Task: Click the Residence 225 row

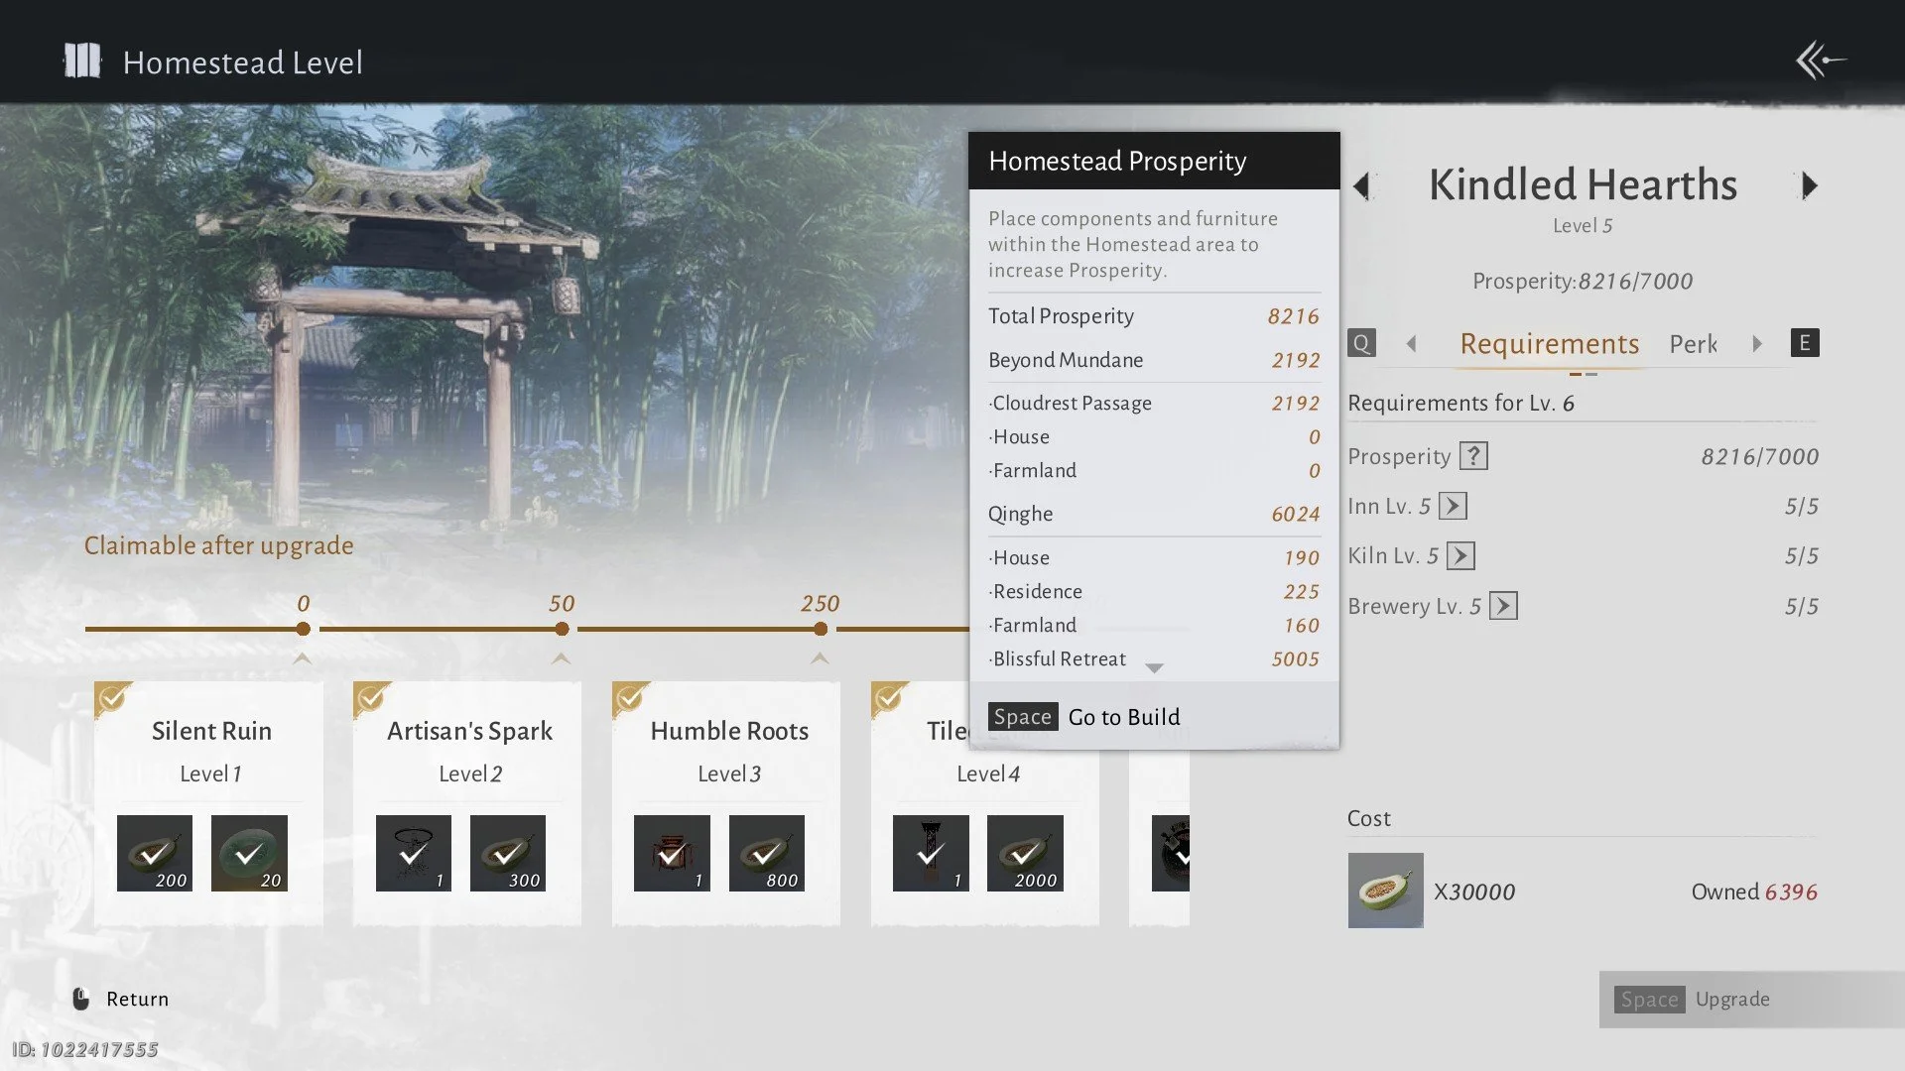Action: tap(1154, 591)
